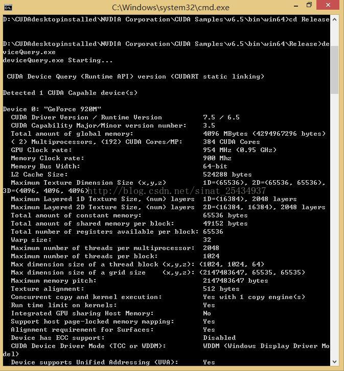This screenshot has height=371, width=344.
Task: Click the 4096 MBytes global memory value
Action: point(264,134)
